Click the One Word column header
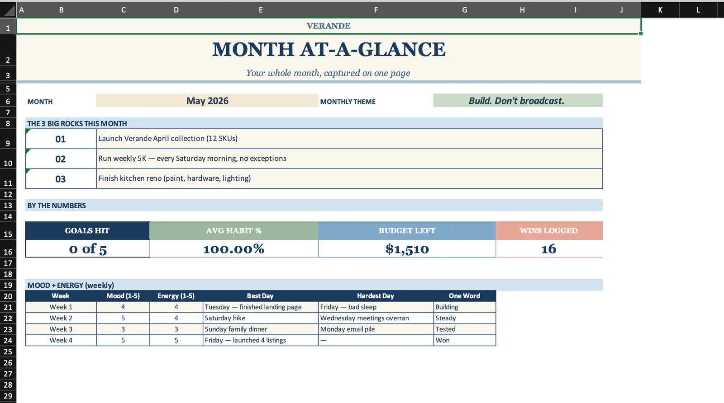724x403 pixels. 464,296
